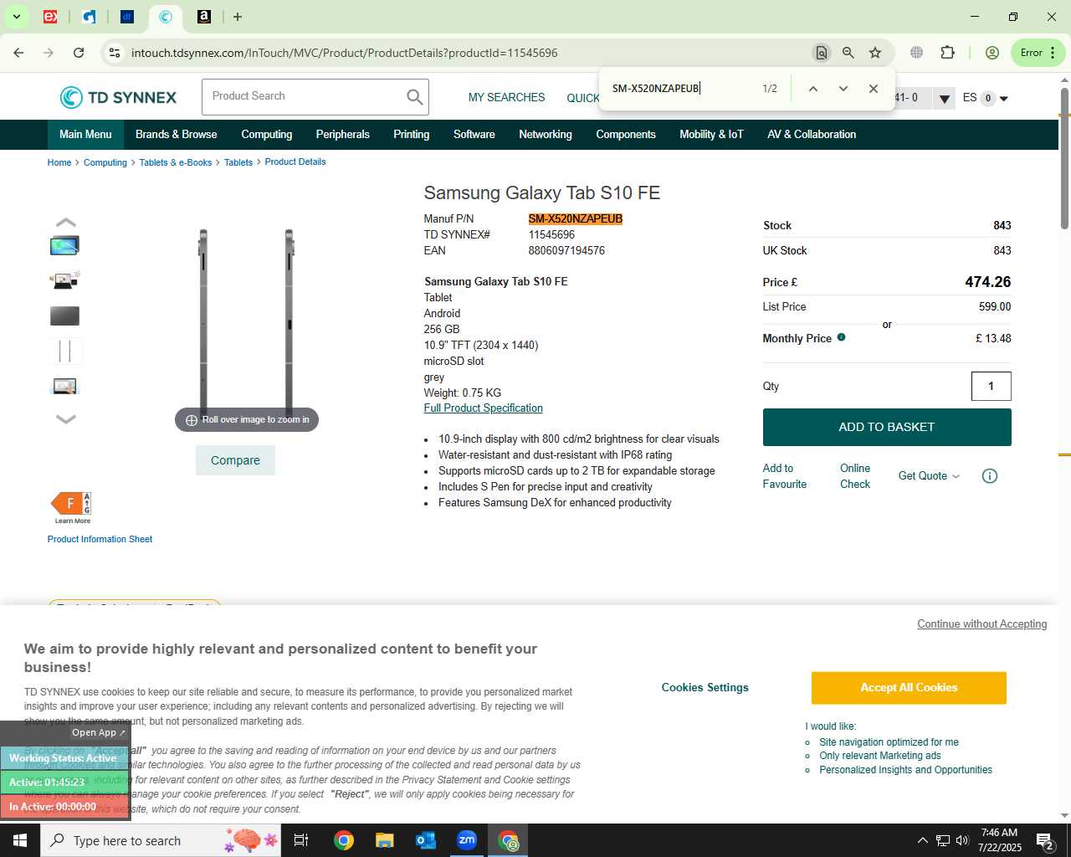The width and height of the screenshot is (1071, 857).
Task: Open the Chrome three-dot menu
Action: 1053,53
